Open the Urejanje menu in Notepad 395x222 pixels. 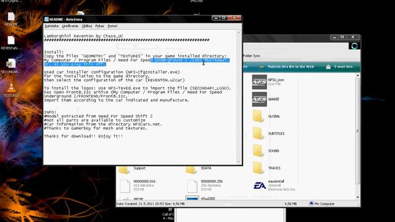pyautogui.click(x=70, y=26)
